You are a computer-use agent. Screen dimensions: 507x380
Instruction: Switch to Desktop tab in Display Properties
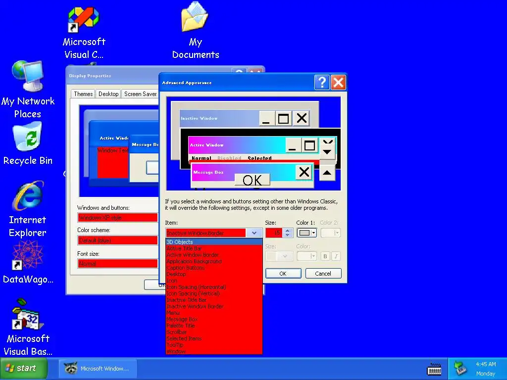pos(108,94)
